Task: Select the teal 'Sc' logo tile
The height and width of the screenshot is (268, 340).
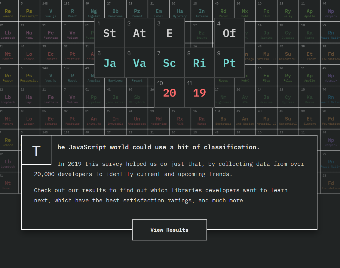Action: [x=170, y=63]
